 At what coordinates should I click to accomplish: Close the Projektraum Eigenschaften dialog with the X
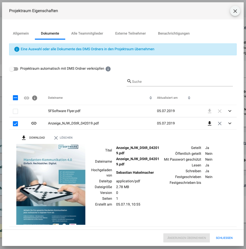click(x=235, y=11)
